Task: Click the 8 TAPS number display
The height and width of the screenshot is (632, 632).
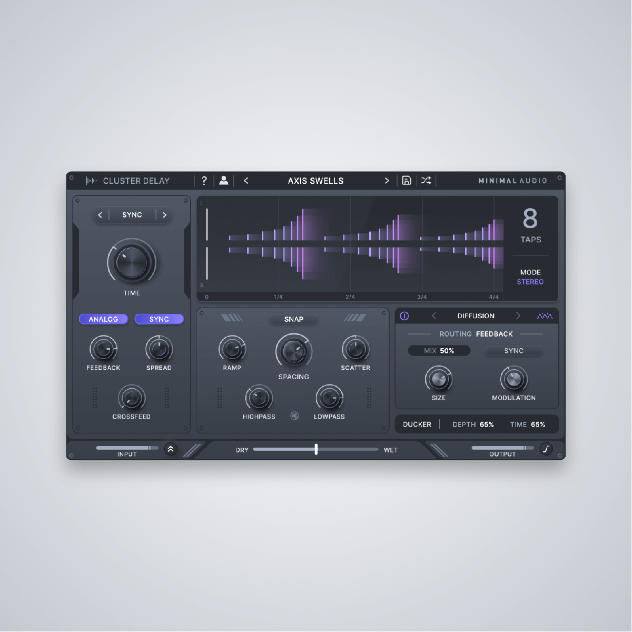Action: point(530,219)
